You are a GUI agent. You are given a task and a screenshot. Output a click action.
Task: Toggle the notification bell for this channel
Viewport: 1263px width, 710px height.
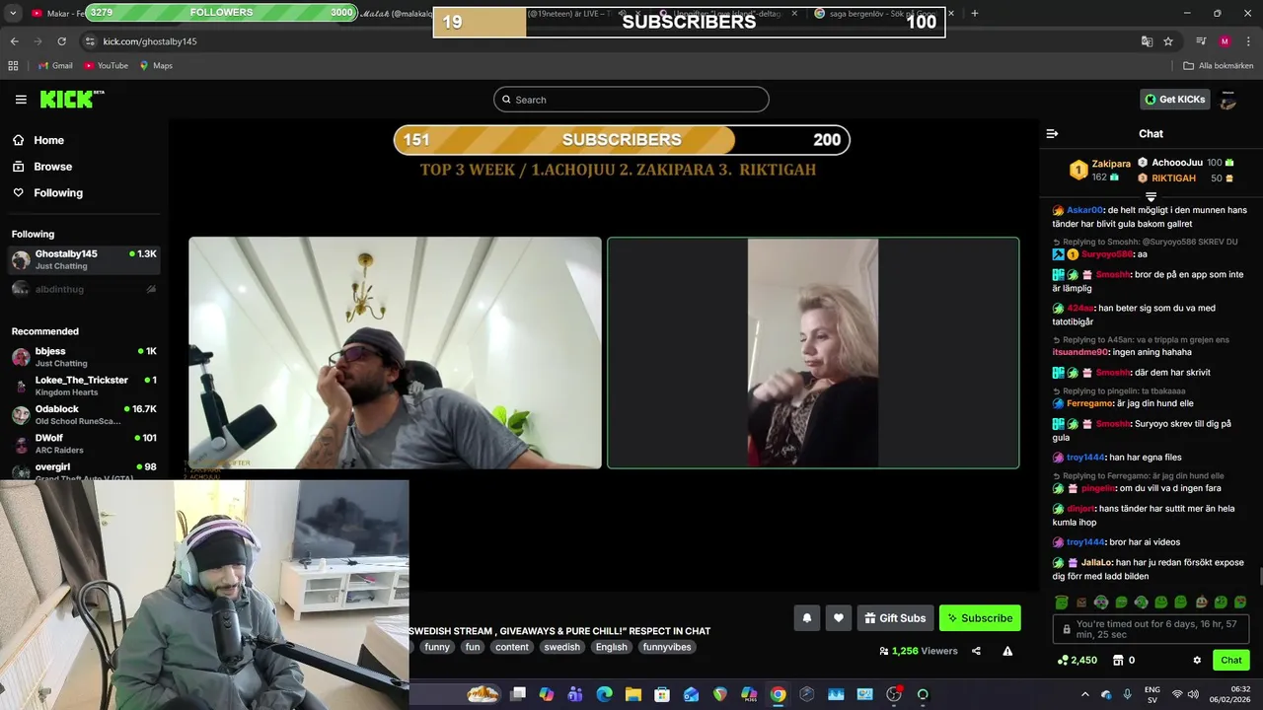[x=806, y=618]
